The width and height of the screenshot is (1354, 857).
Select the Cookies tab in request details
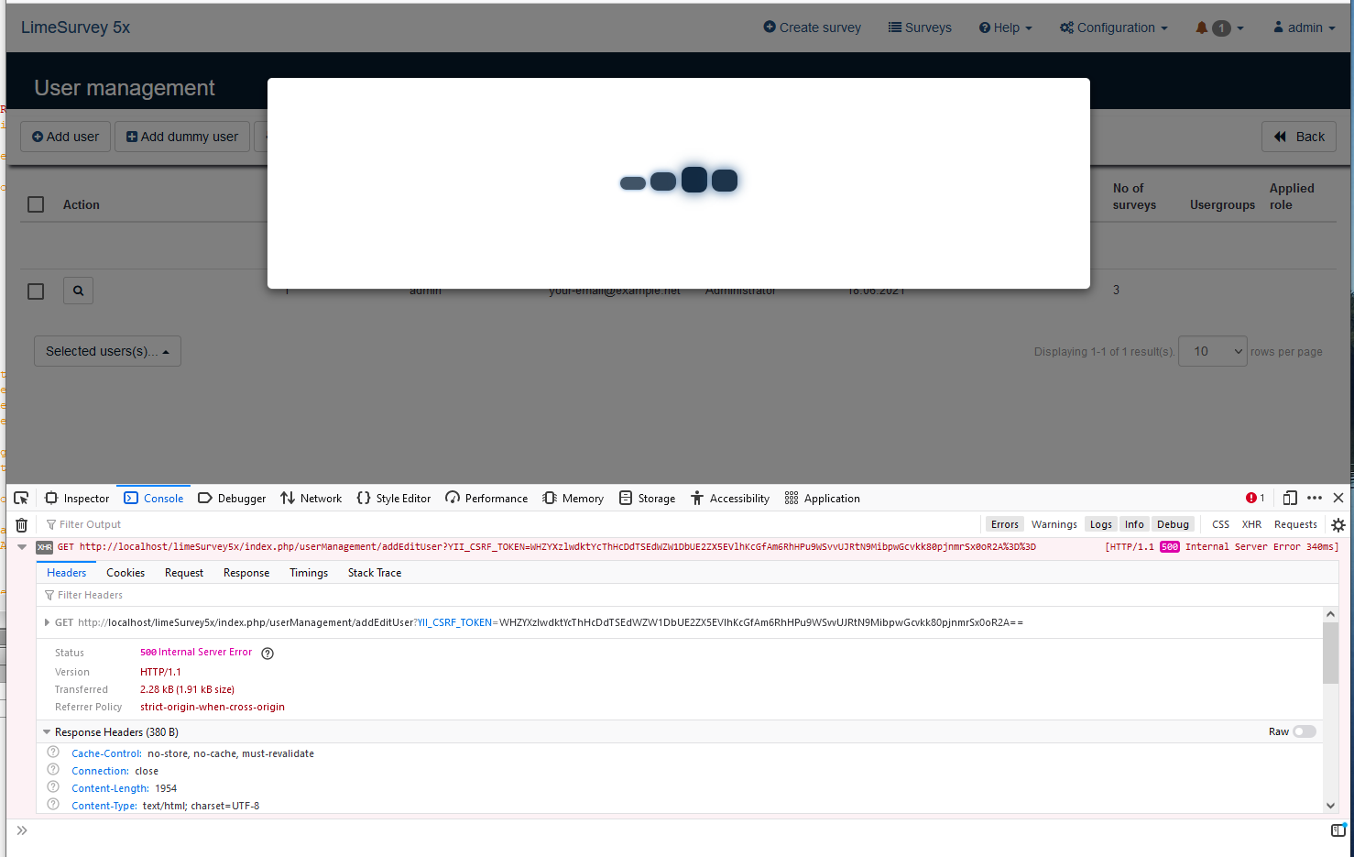[126, 573]
